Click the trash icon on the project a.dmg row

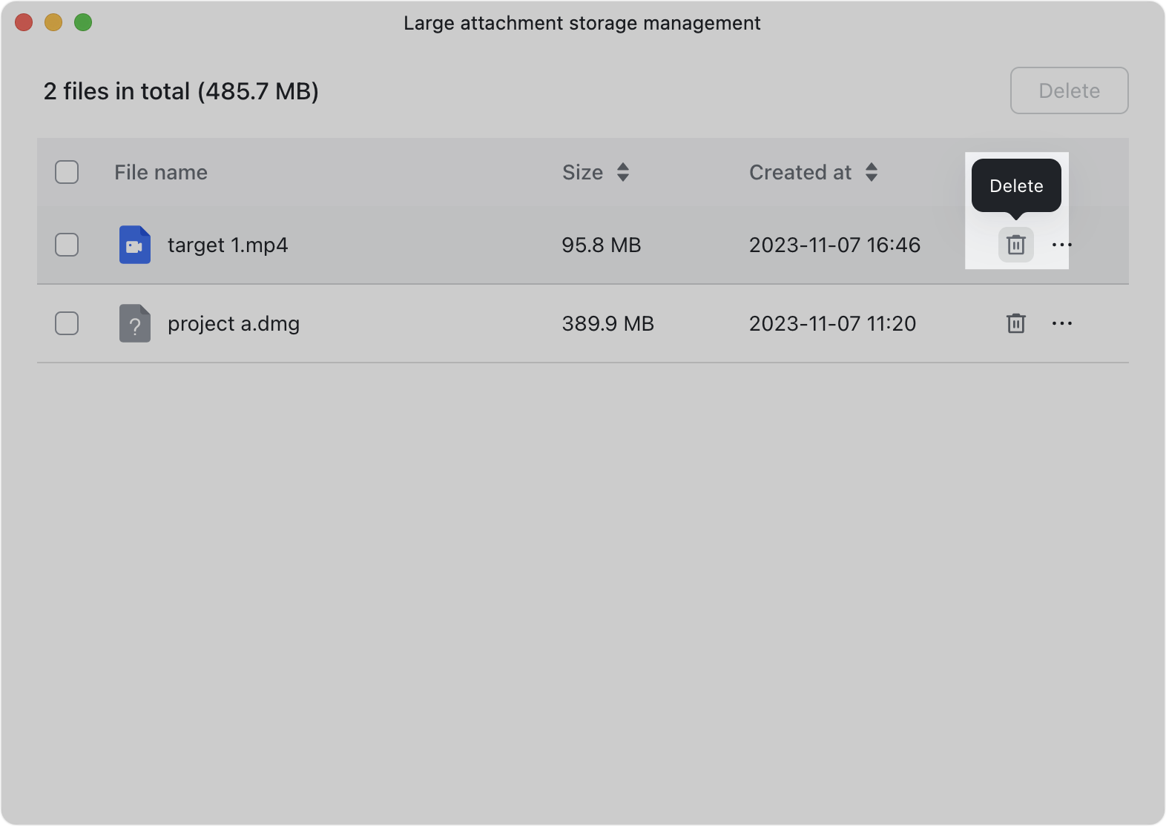tap(1015, 323)
